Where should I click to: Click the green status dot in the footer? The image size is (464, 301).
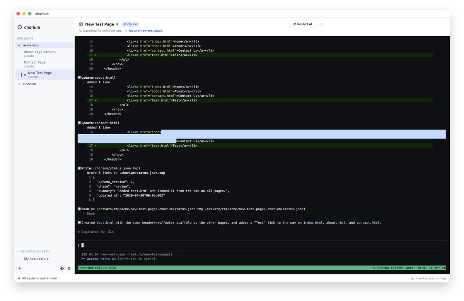pos(19,278)
